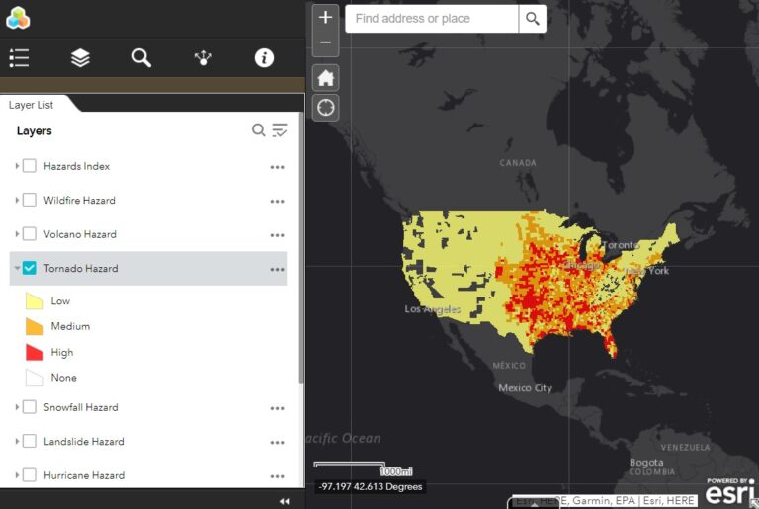Expand the Snowfall Hazard layer

pyautogui.click(x=17, y=407)
